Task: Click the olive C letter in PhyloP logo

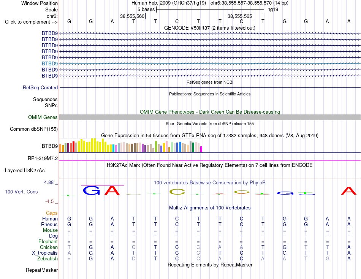Action: tap(177, 192)
